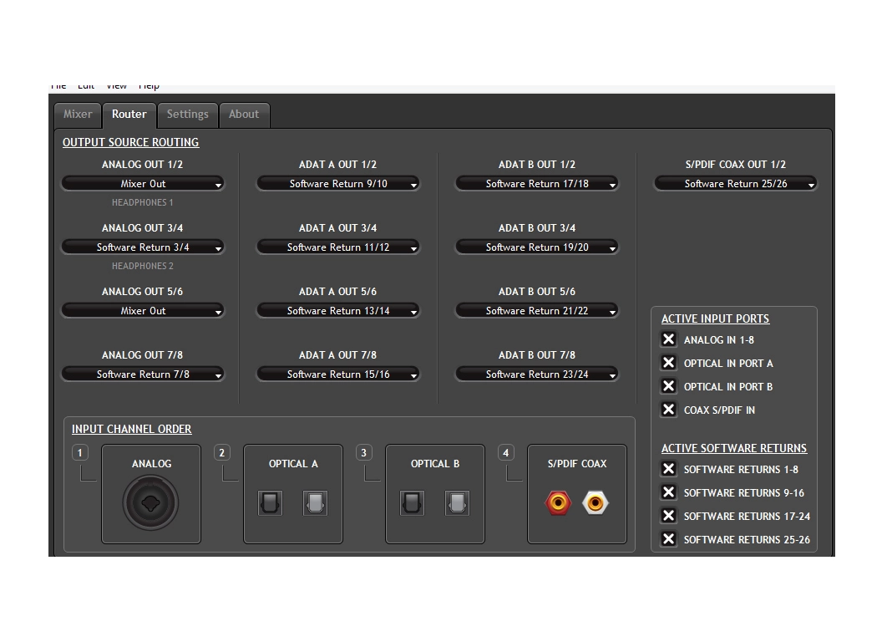Expand ADAT A Out 3/4 dropdown
Image resolution: width=882 pixels, height=642 pixels.
[x=338, y=247]
